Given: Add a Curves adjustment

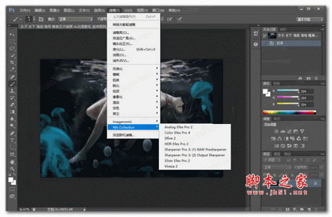Looking at the screenshot, I should [289, 131].
